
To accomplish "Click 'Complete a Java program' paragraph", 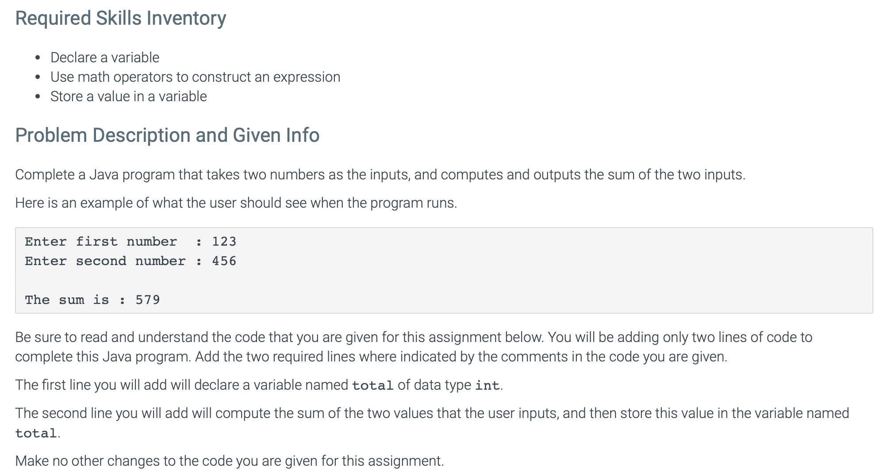I will click(x=380, y=175).
